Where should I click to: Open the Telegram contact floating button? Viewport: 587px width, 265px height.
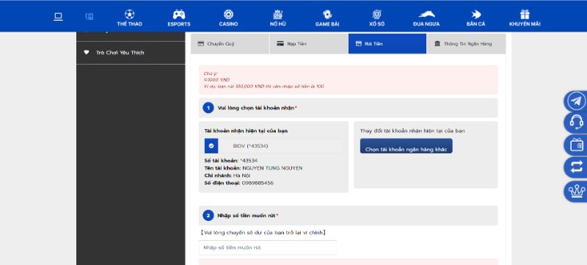click(577, 101)
